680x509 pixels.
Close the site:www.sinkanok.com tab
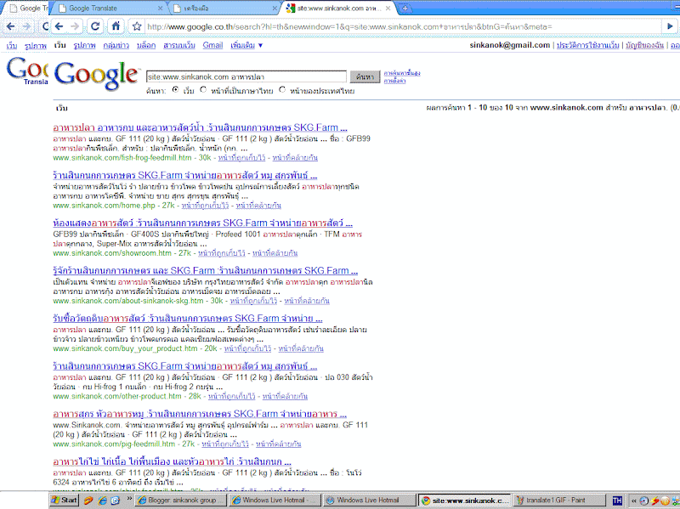388,8
